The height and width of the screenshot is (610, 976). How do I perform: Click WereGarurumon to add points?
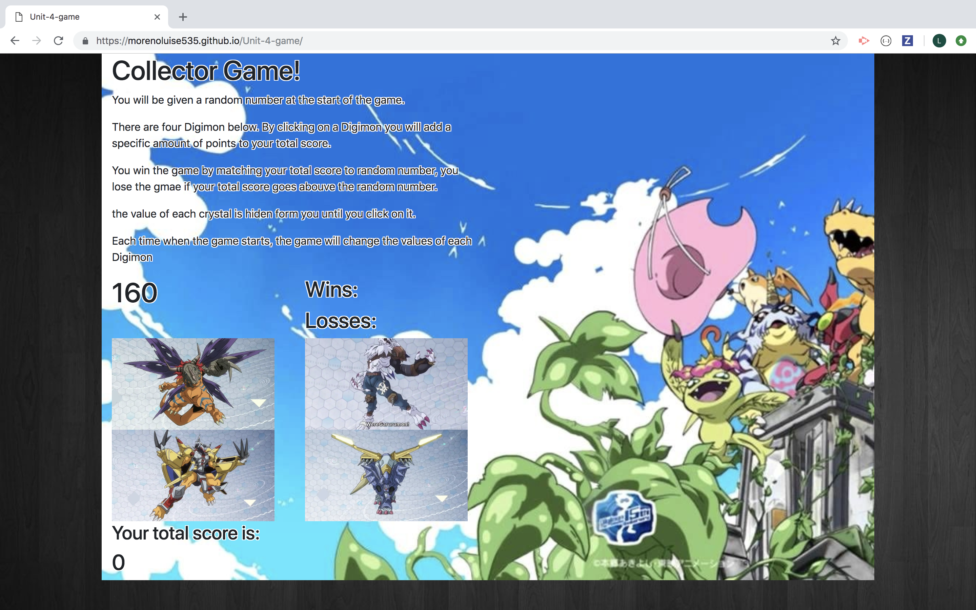click(386, 383)
